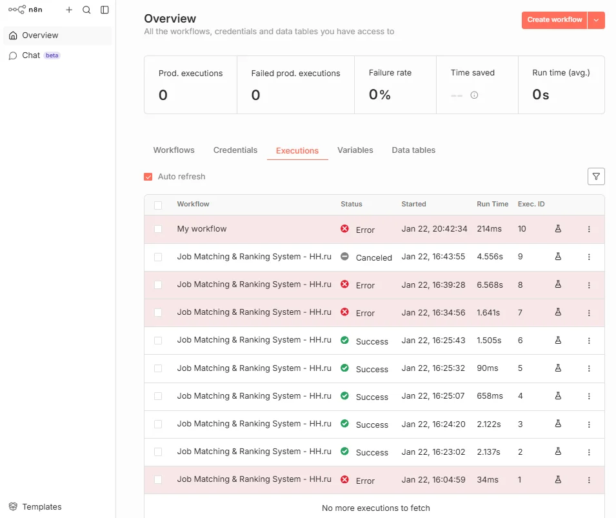Screen dimensions: 616x518
Task: Open search using the magnifier icon
Action: pyautogui.click(x=86, y=10)
